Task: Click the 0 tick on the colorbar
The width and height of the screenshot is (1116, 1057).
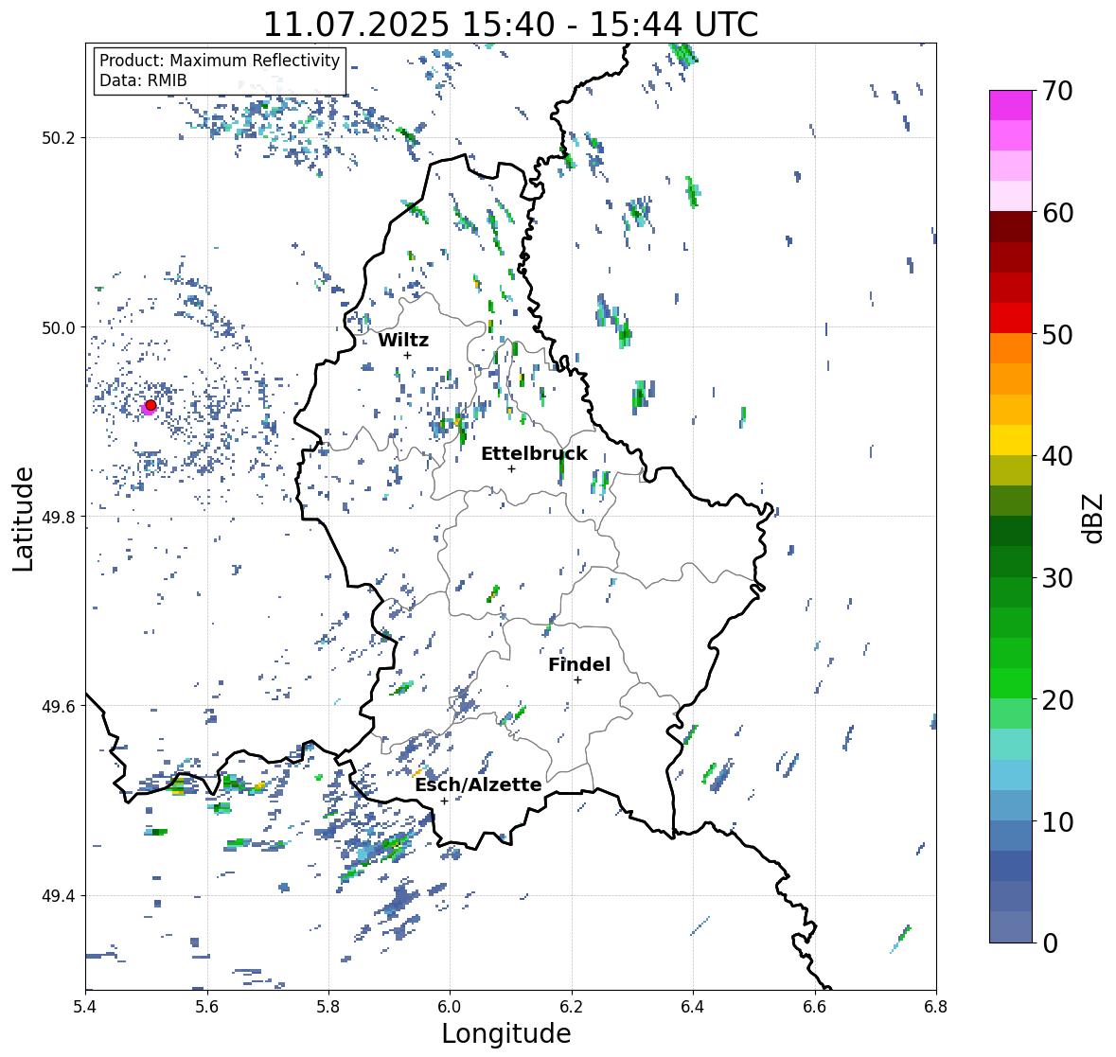Action: [x=1050, y=943]
